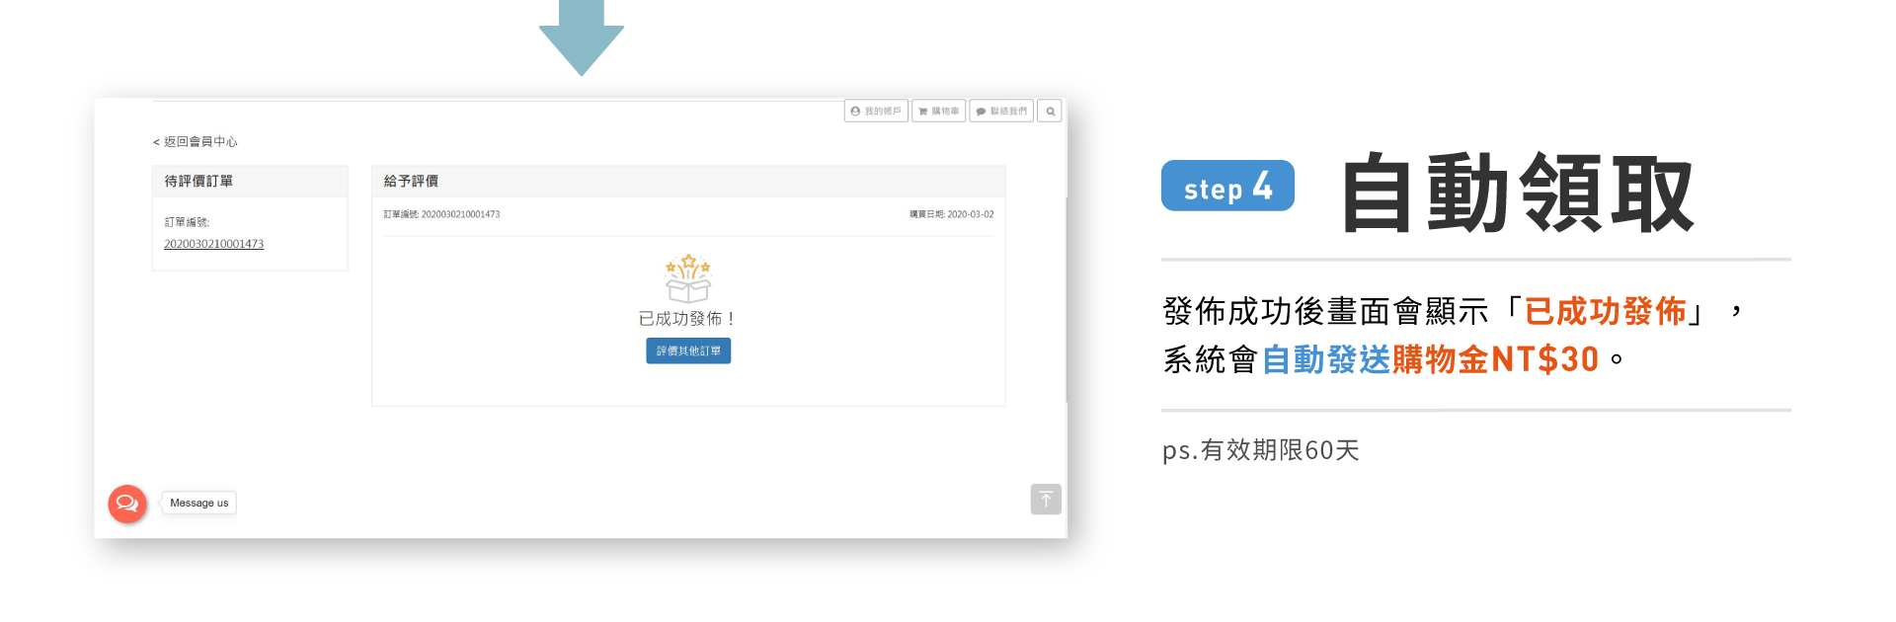Select the 給予評價 panel header

(x=687, y=182)
